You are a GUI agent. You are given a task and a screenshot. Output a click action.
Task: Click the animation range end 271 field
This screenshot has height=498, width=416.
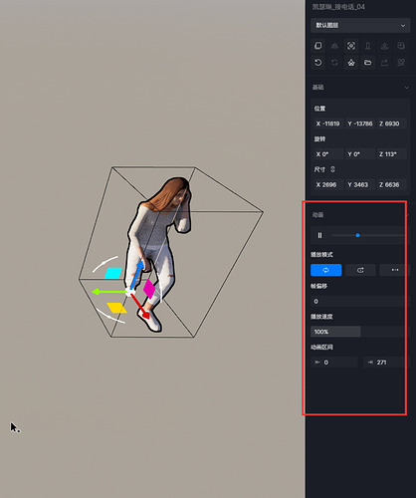[x=384, y=363]
